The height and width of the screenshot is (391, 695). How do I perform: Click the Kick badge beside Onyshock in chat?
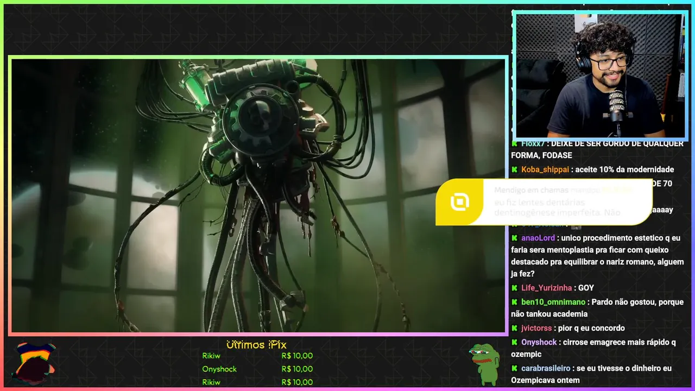point(514,342)
